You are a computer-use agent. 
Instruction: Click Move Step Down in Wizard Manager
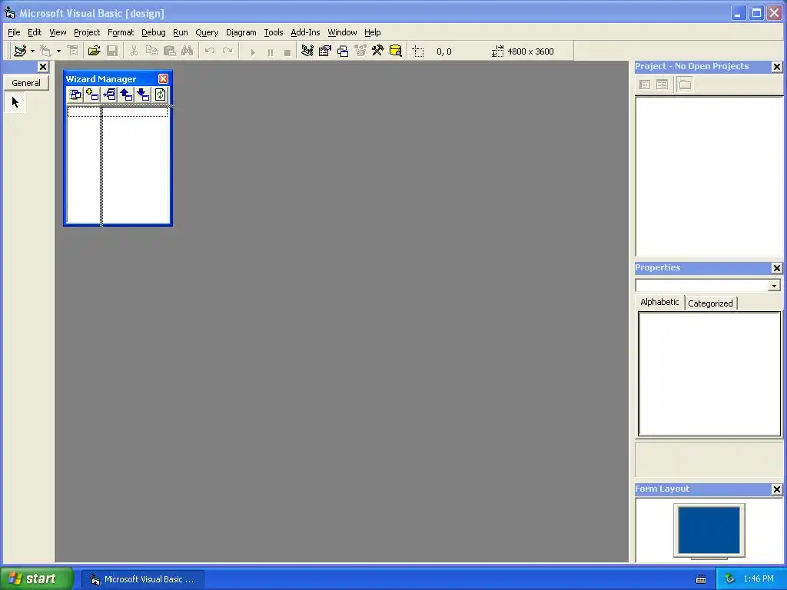[144, 94]
